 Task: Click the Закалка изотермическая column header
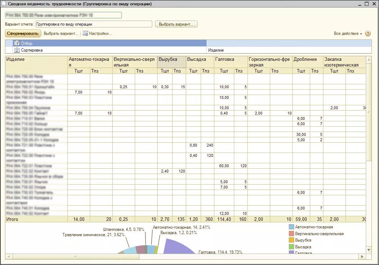(x=344, y=62)
